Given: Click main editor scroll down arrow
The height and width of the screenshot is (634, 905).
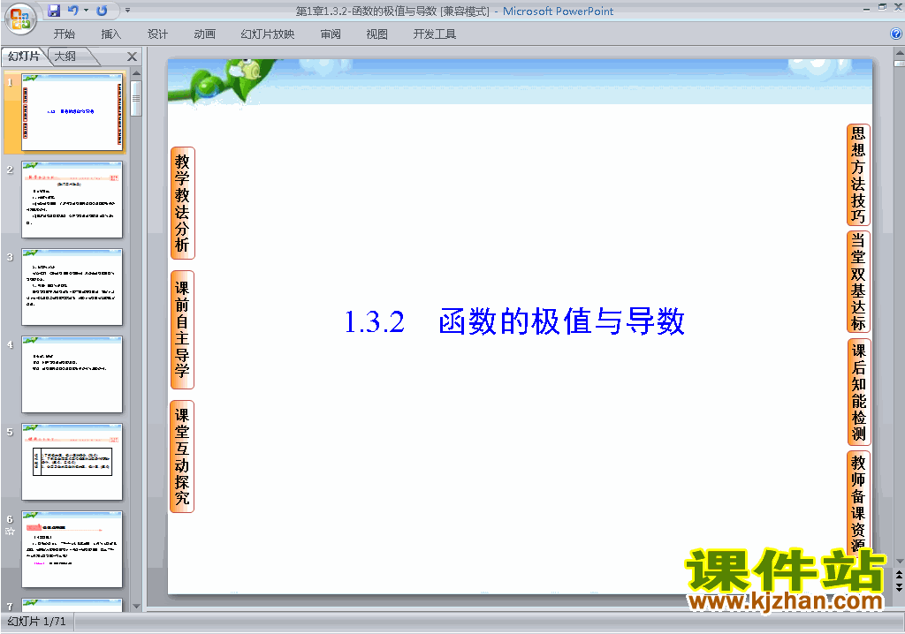Looking at the screenshot, I should [899, 562].
